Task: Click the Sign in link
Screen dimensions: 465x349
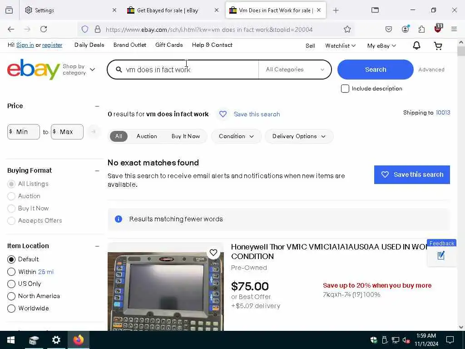Action: 25,45
